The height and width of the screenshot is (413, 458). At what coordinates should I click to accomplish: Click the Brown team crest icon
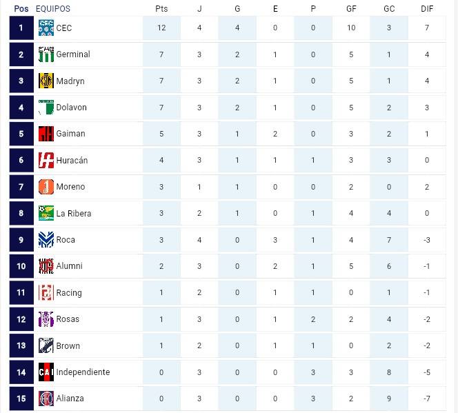tap(46, 345)
